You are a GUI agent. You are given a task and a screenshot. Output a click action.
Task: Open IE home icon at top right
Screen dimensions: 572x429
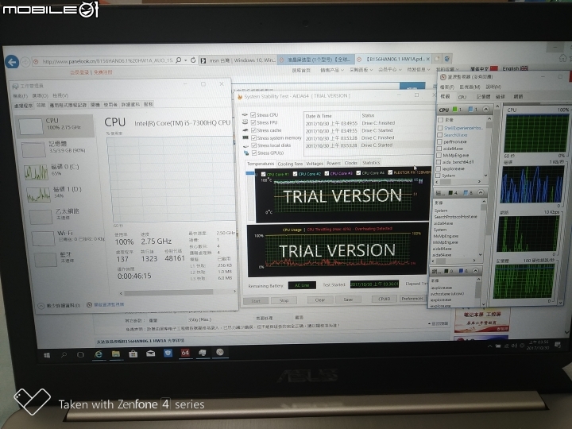click(563, 58)
